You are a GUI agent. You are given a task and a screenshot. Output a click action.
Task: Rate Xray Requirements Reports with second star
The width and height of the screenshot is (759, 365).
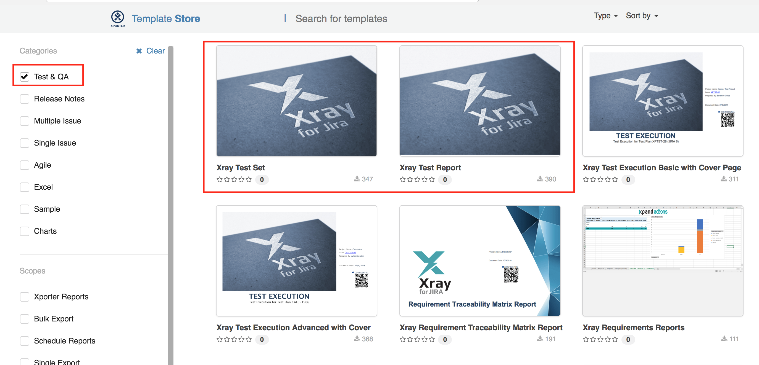click(x=593, y=339)
